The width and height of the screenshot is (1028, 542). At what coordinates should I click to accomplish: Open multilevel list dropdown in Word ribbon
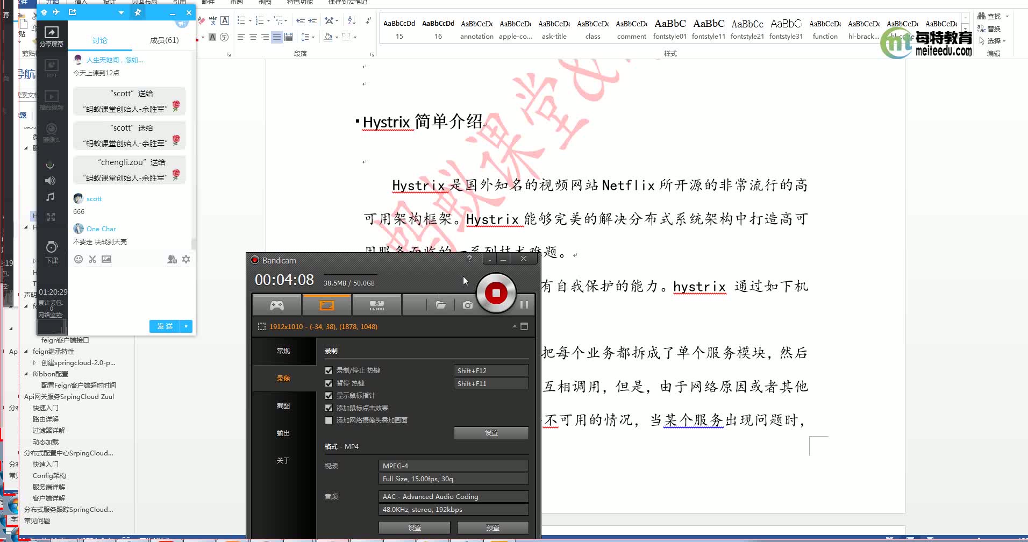coord(285,20)
